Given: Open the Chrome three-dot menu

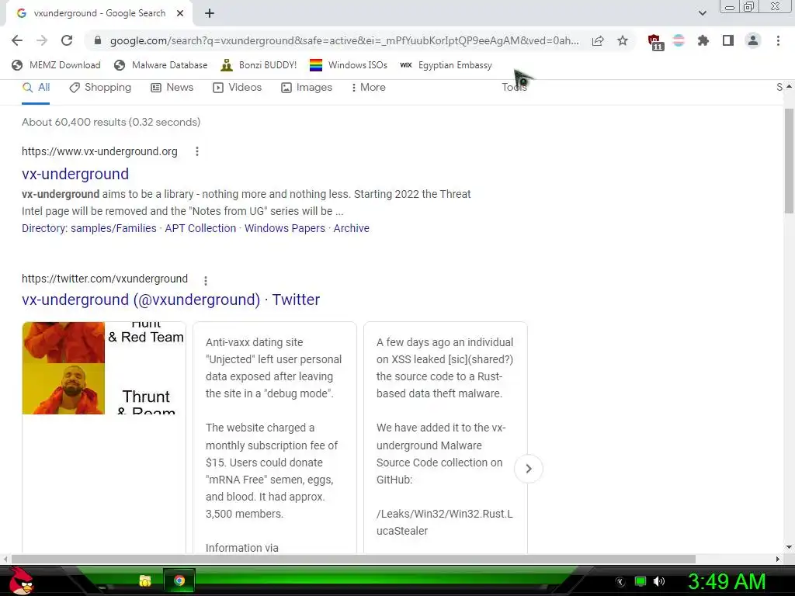Looking at the screenshot, I should [x=778, y=40].
